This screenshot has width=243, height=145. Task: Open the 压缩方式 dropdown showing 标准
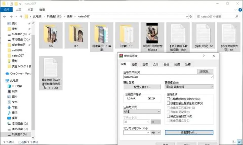(142, 112)
